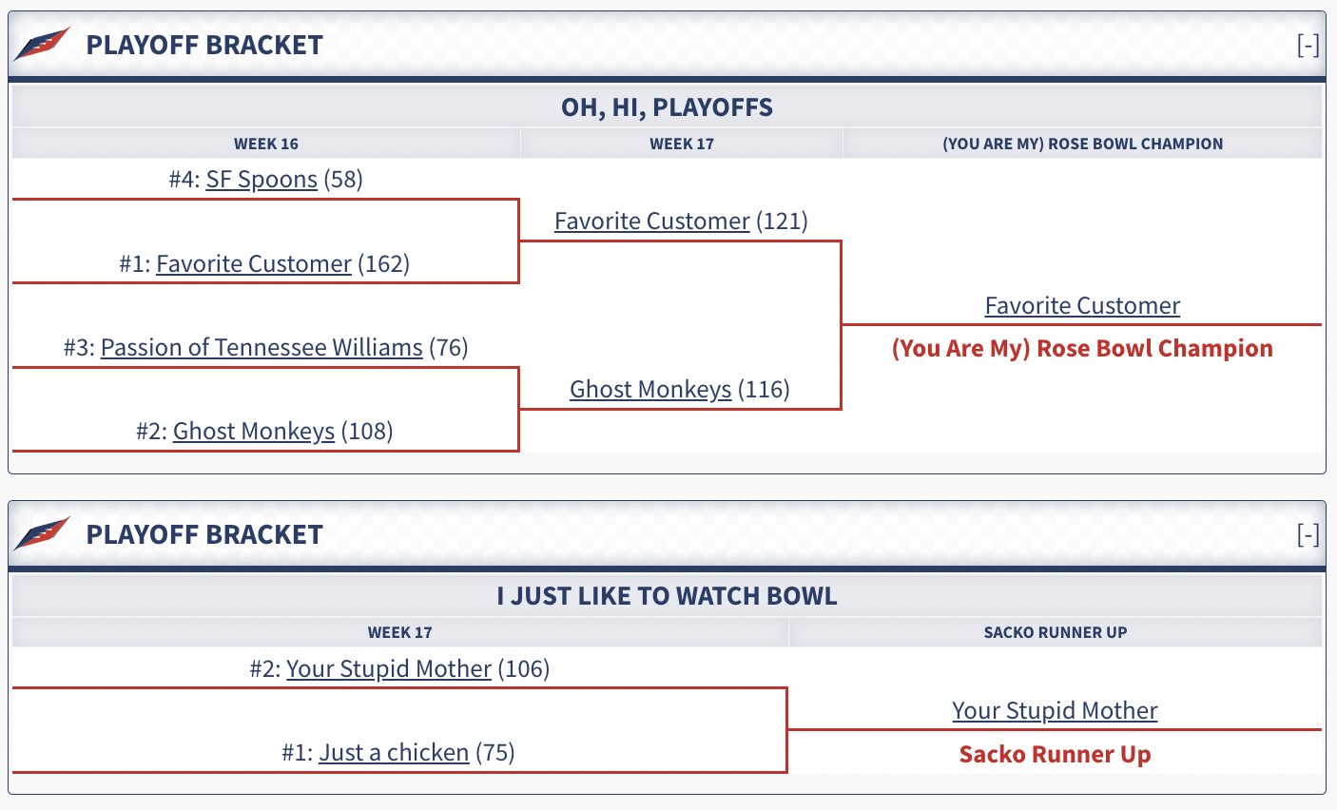The width and height of the screenshot is (1337, 810).
Task: Click Ghost Monkeys in Week 17 column
Action: [x=650, y=389]
